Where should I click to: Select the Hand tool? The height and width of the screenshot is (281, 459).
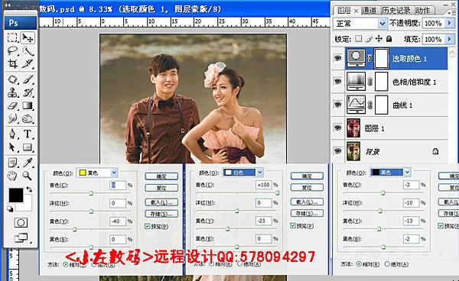coord(12,176)
